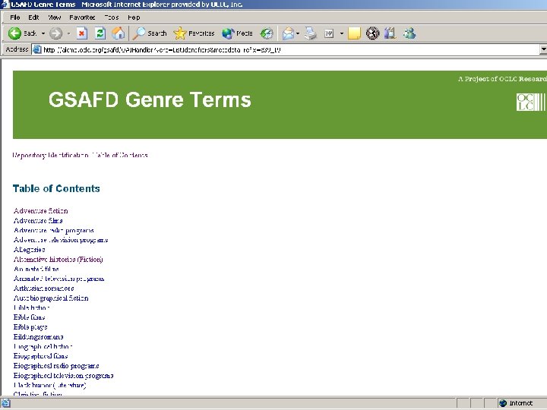
Task: Open the Alternative histories (Fiction) link
Action: coord(58,260)
